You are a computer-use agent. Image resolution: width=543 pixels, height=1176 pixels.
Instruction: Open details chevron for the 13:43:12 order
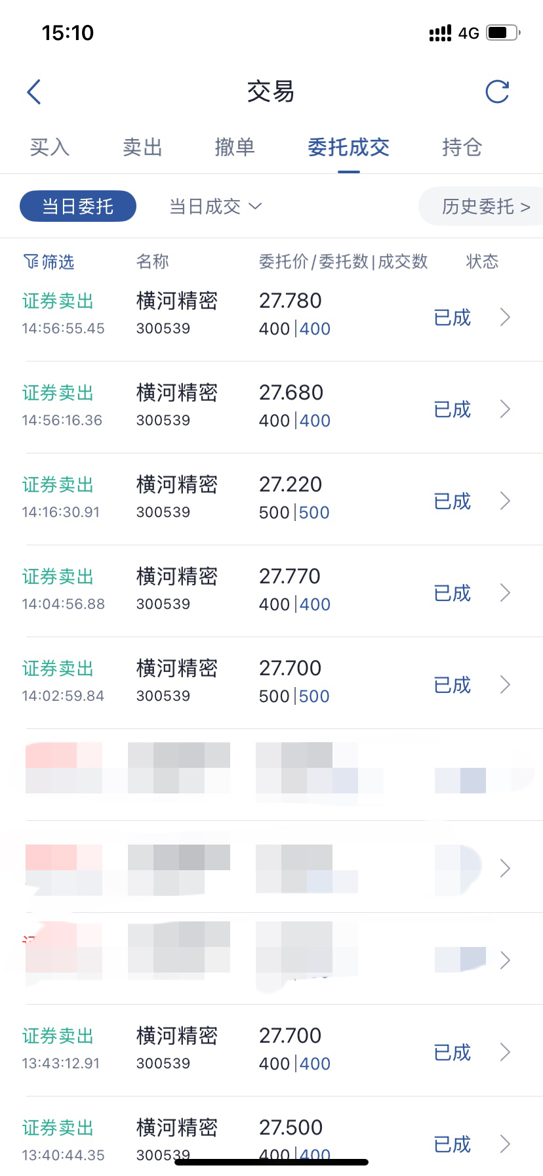[505, 1053]
